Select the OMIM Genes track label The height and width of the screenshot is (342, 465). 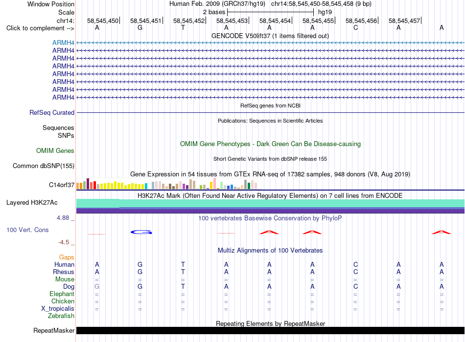(55, 150)
